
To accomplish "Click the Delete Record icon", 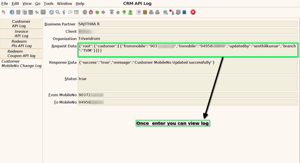I will (x=31, y=12).
